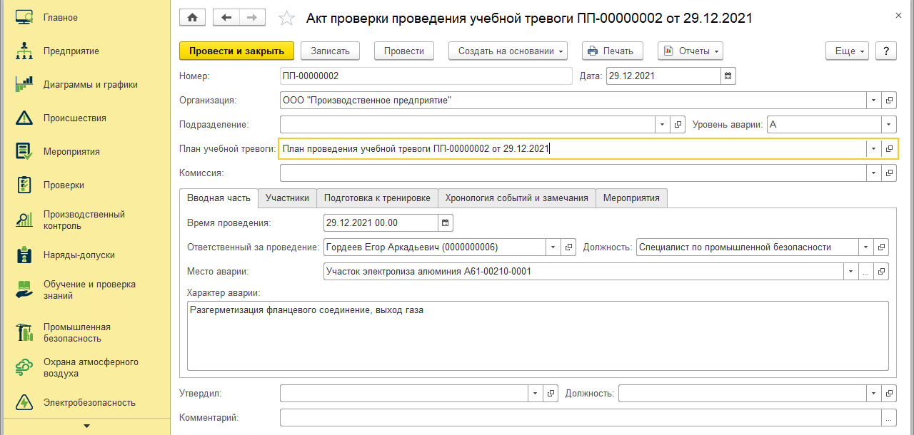The width and height of the screenshot is (914, 435).
Task: Click the Провести button
Action: [x=404, y=51]
